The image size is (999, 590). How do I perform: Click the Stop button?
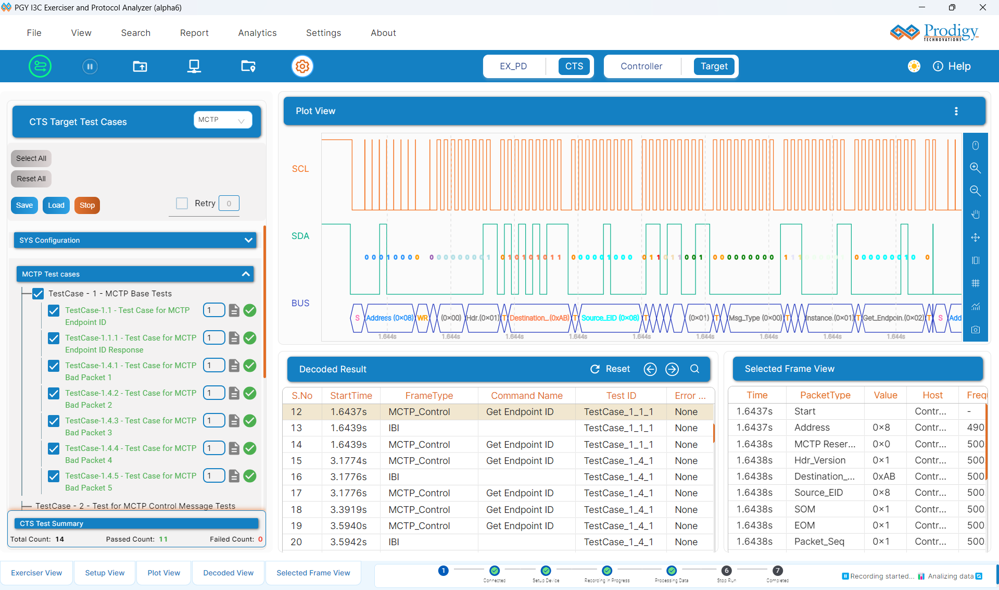point(87,205)
